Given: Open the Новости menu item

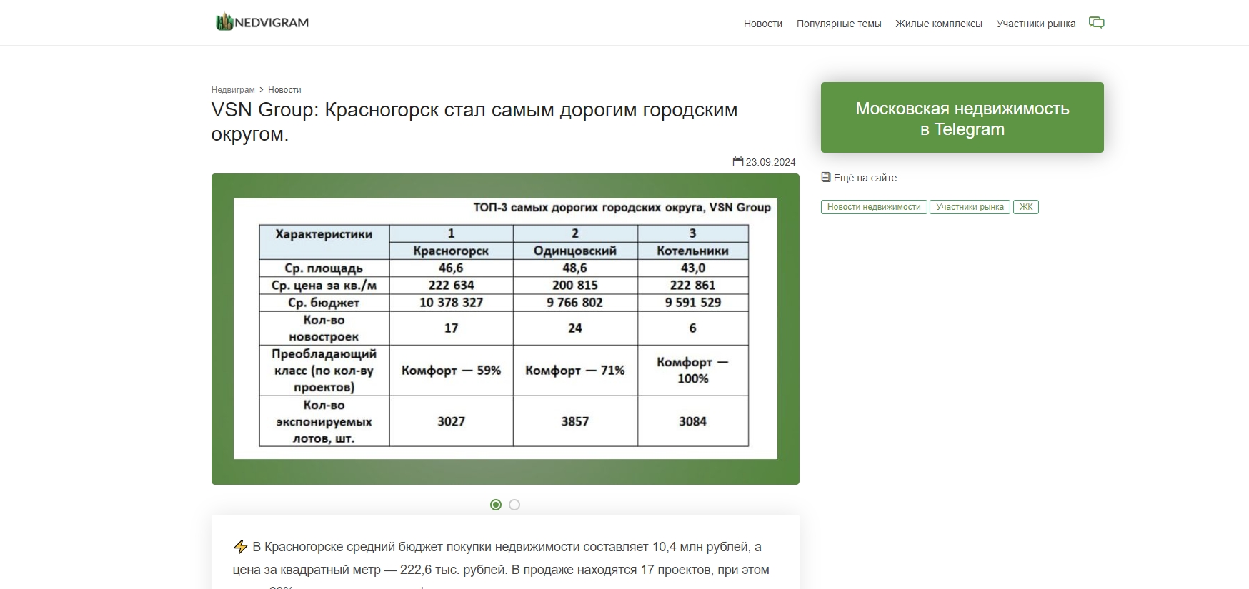Looking at the screenshot, I should [x=762, y=24].
